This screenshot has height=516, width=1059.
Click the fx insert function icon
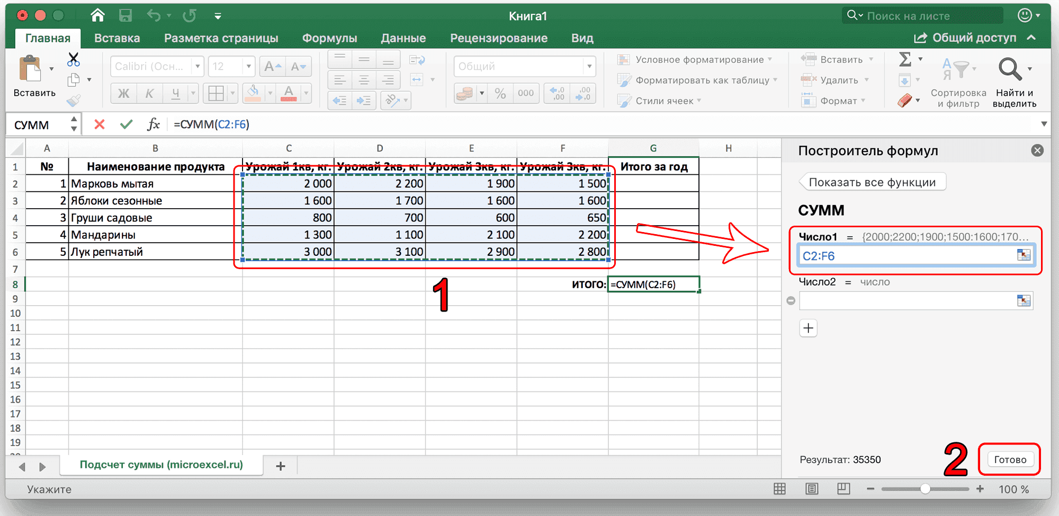point(153,124)
